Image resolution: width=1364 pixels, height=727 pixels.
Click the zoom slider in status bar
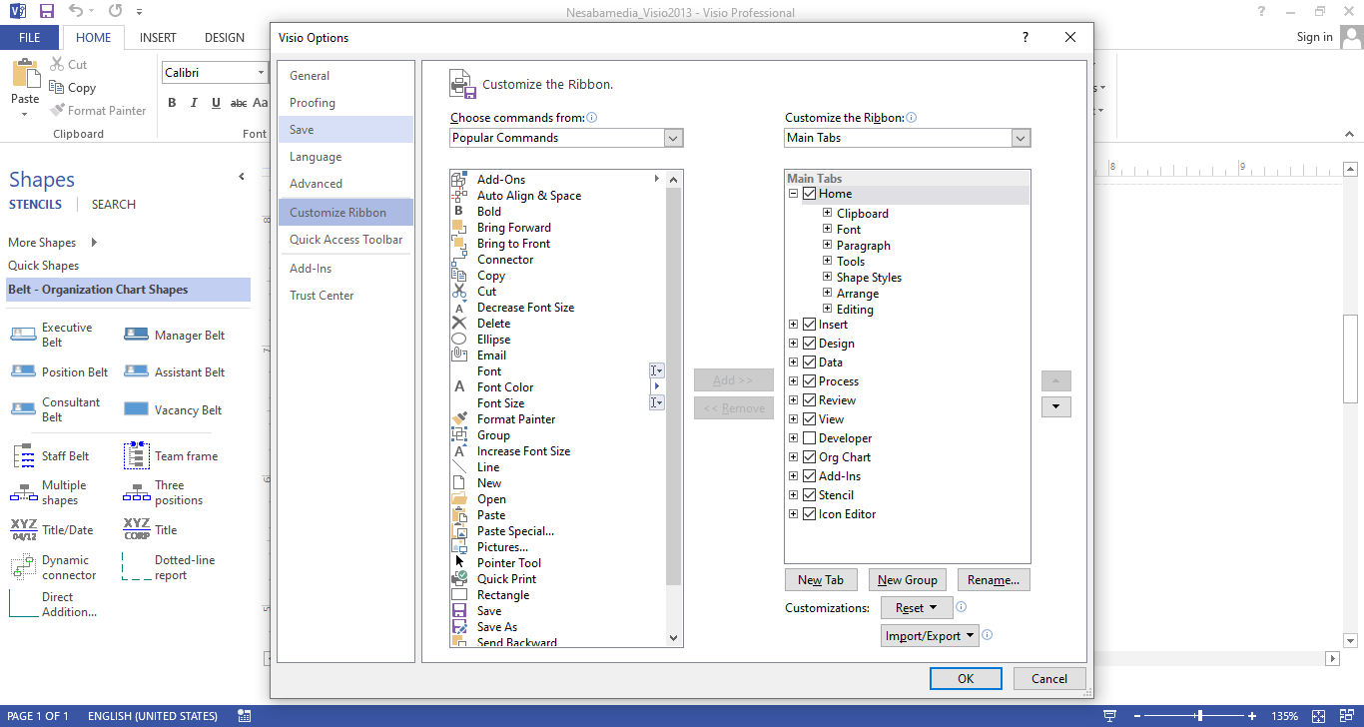(x=1198, y=716)
